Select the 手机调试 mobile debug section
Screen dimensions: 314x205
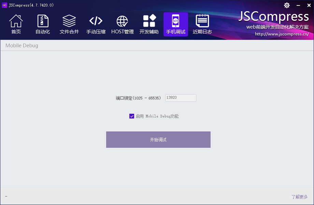click(176, 24)
